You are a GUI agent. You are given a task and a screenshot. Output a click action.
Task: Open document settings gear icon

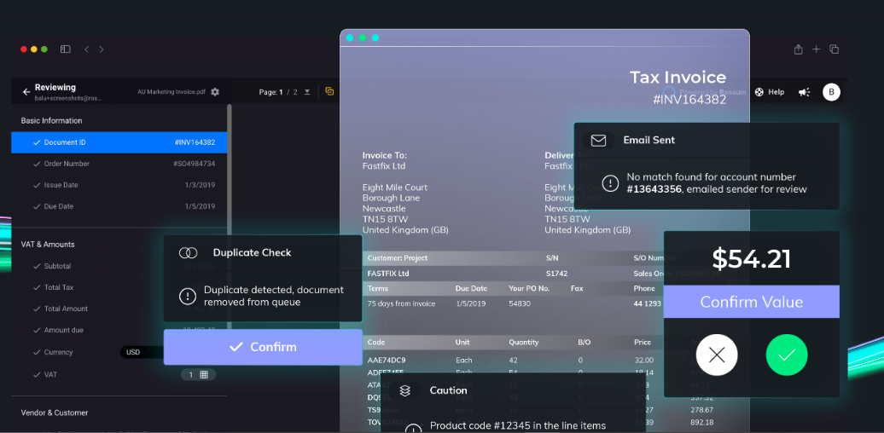(x=215, y=92)
